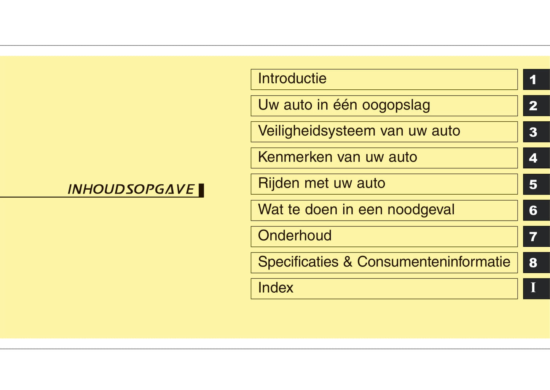Click the black section tab numbered 1

536,79
